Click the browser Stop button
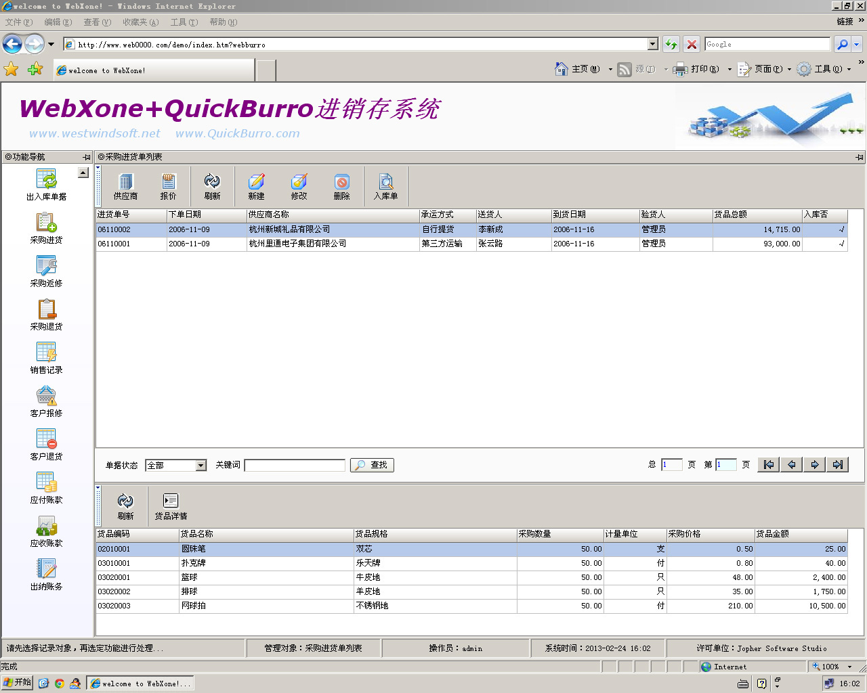 click(x=692, y=44)
